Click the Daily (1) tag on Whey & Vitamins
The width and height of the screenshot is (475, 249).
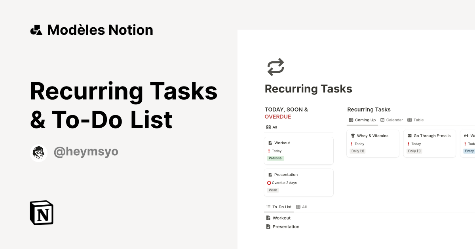coord(357,151)
